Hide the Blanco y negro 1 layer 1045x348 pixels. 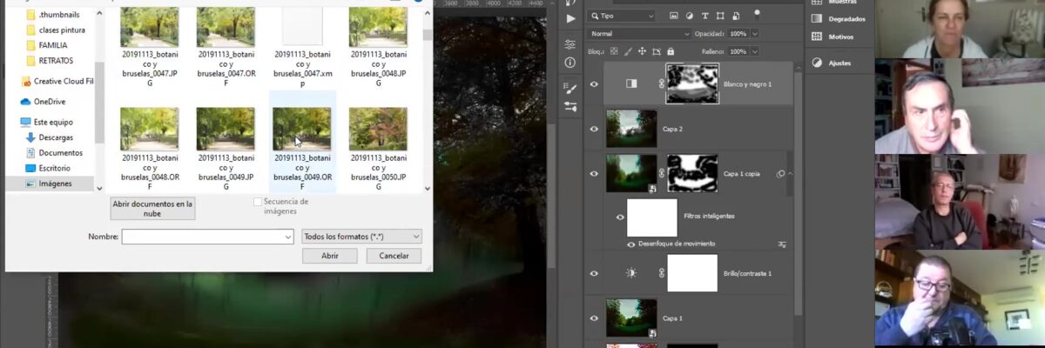point(594,84)
